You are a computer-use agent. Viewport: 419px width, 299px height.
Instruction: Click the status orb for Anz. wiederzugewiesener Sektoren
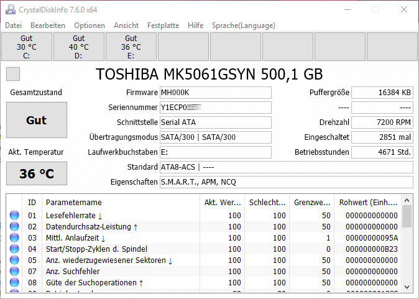pos(14,260)
